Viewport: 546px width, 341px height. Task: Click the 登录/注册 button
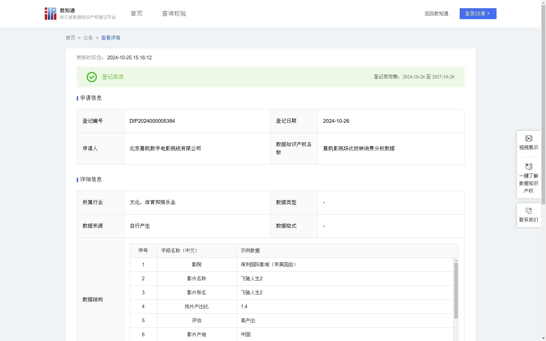click(x=478, y=14)
